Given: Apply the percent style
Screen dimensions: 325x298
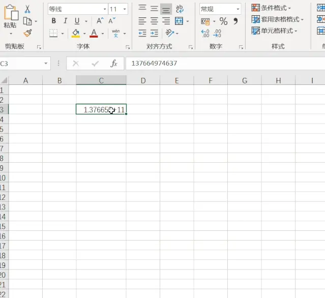Looking at the screenshot, I should (223, 21).
